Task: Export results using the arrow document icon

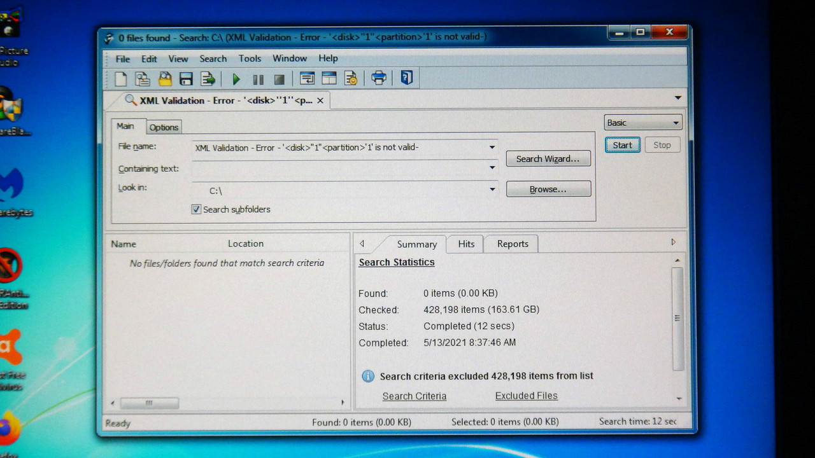Action: point(208,79)
